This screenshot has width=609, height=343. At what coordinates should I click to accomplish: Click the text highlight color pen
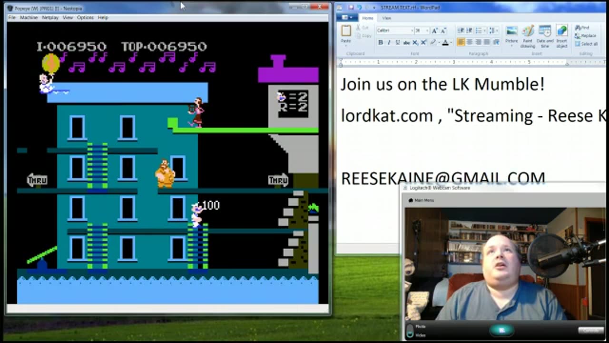[433, 42]
